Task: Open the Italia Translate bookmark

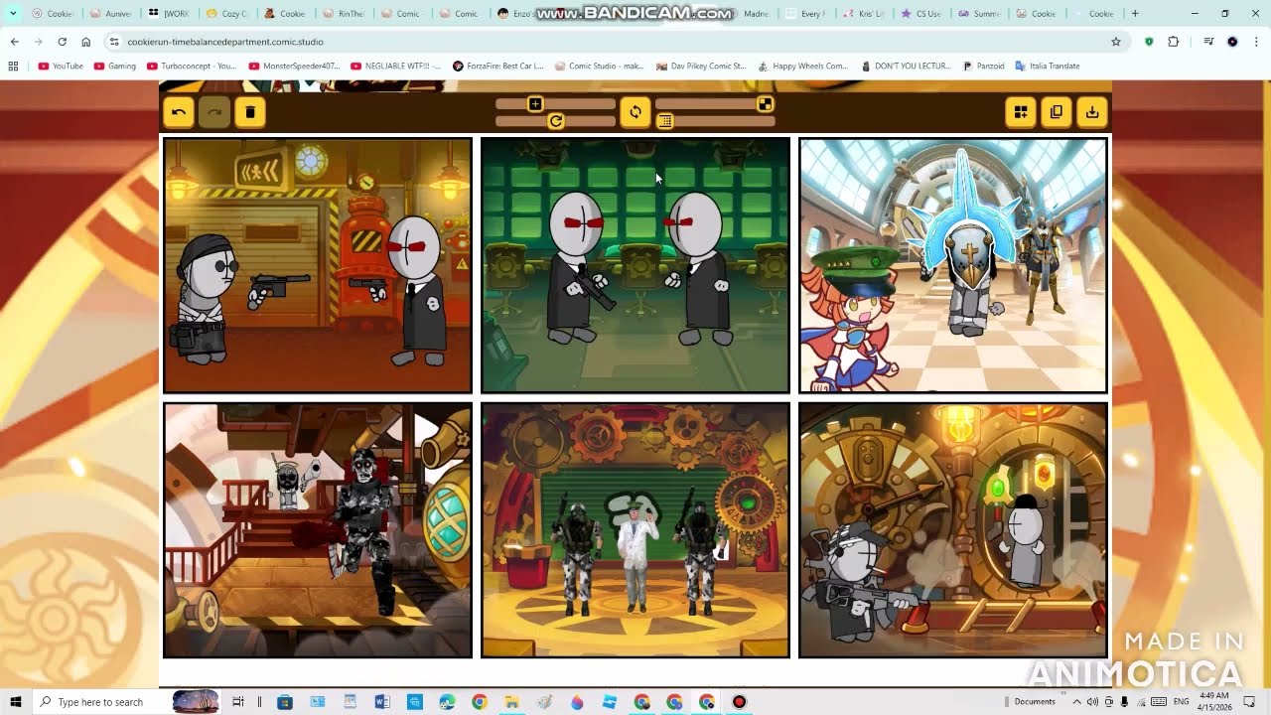Action: click(x=1048, y=66)
